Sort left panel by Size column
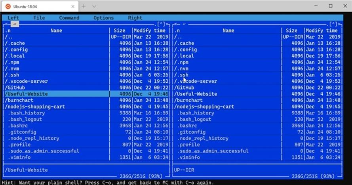Image resolution: width=352 pixels, height=185 pixels. click(120, 31)
